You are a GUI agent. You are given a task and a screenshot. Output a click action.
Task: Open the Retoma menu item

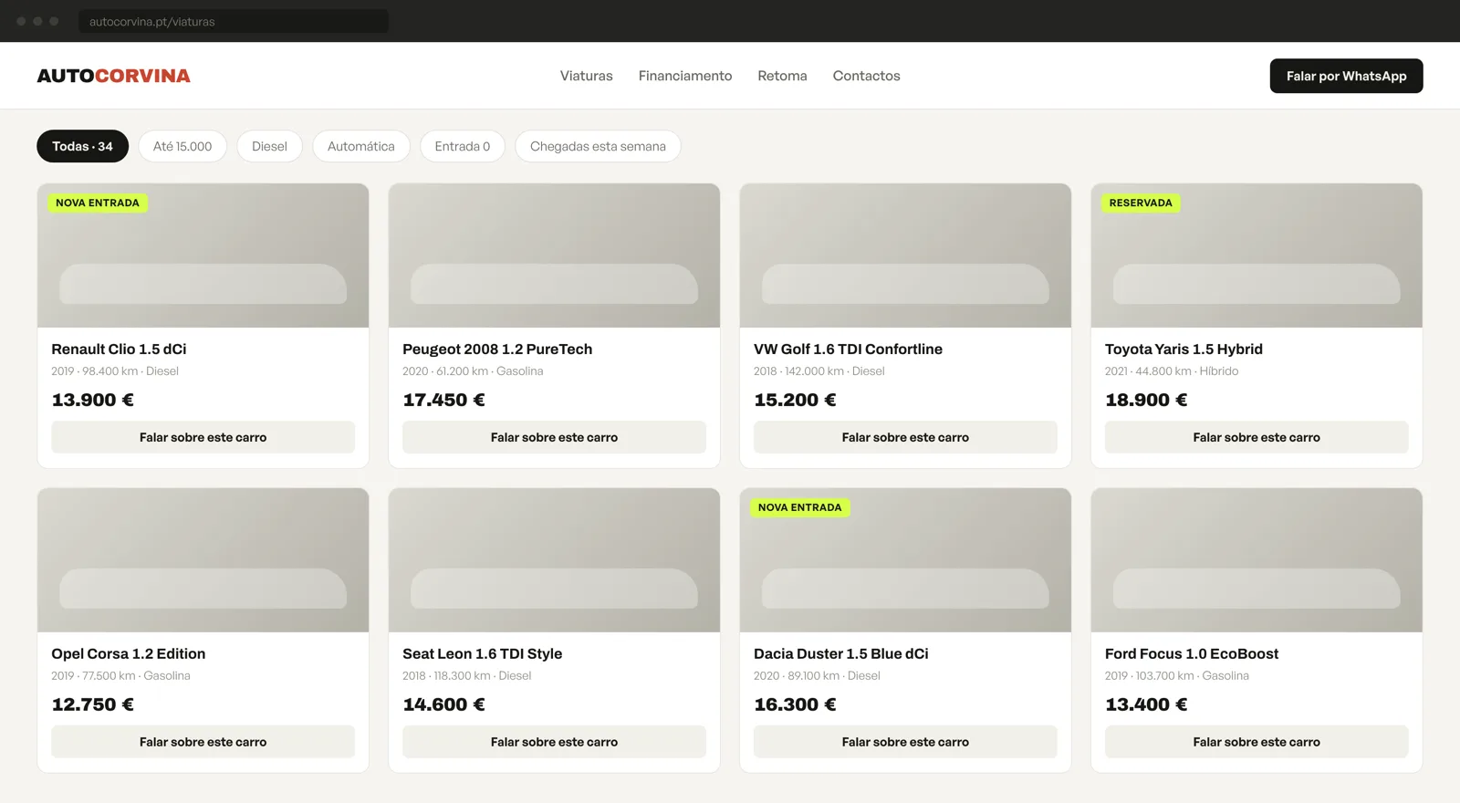(782, 76)
